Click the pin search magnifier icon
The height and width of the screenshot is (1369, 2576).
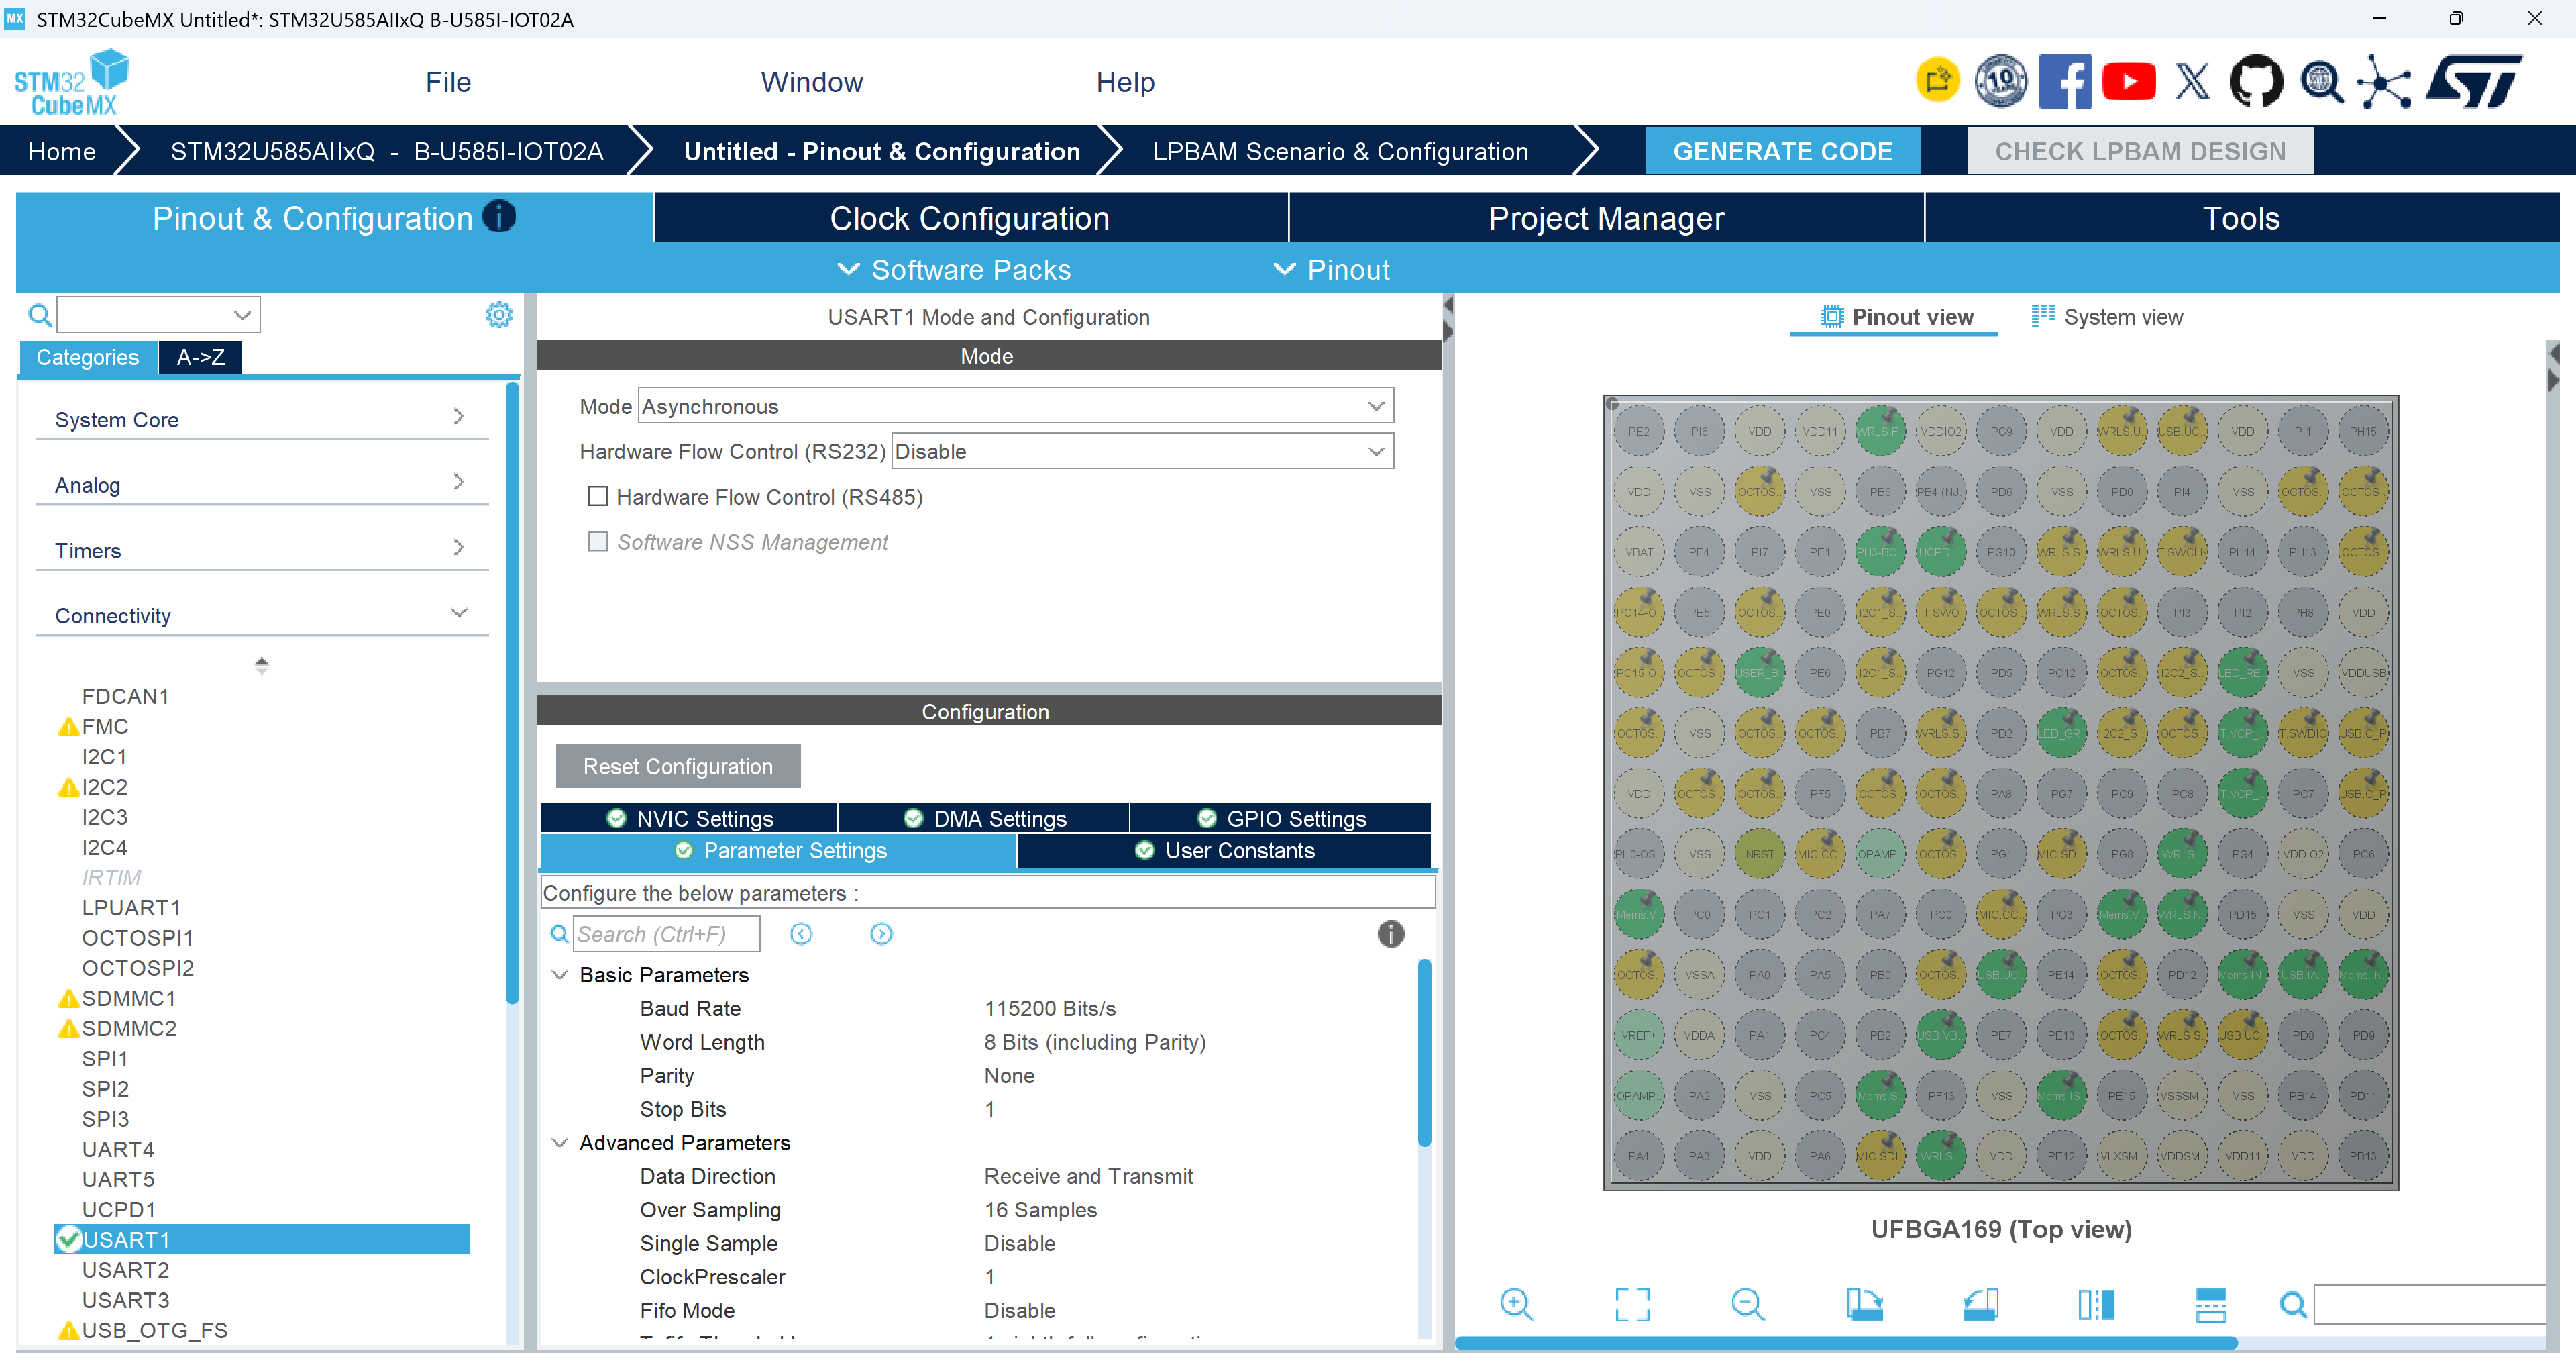pyautogui.click(x=2293, y=1304)
